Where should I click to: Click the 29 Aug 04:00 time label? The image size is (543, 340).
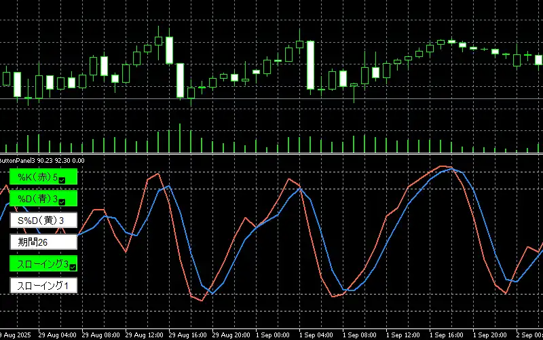(x=56, y=335)
